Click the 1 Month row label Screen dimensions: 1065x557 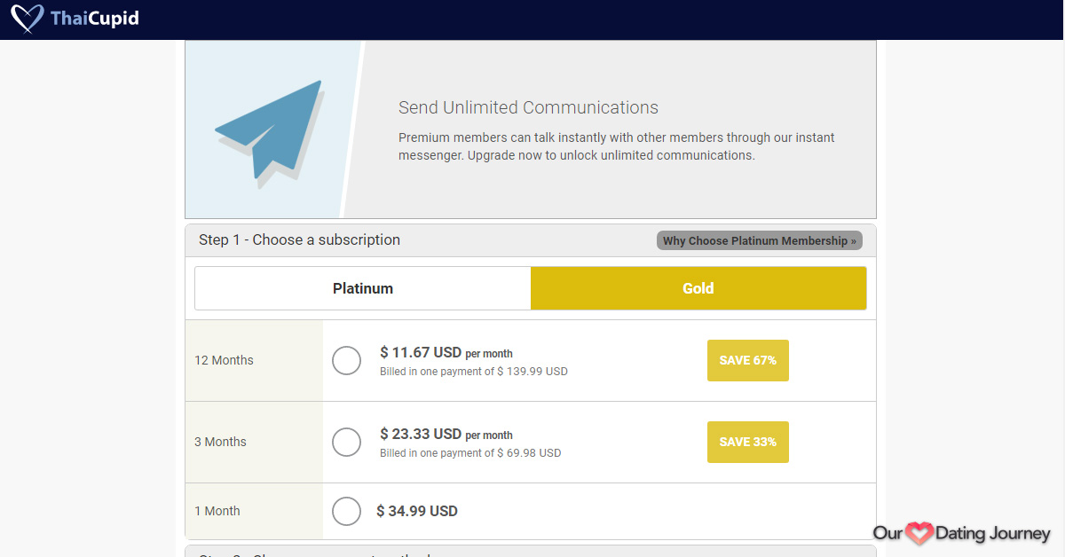(217, 511)
